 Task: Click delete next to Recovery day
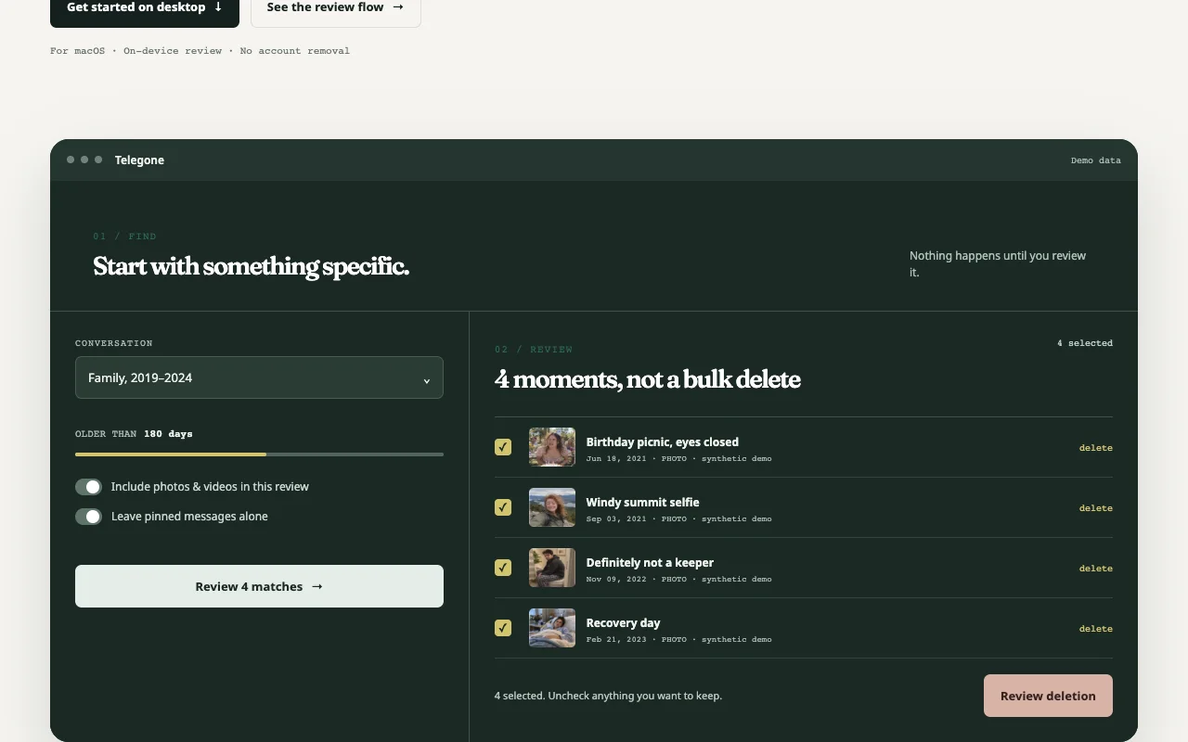point(1095,629)
